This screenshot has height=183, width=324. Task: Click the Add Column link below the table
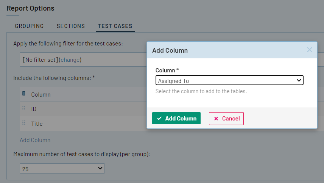click(35, 140)
